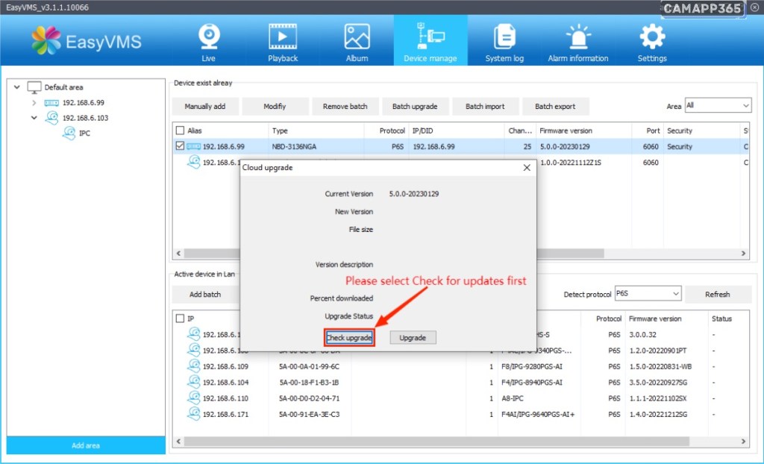Toggle the IP select-all checkbox
Viewport: 764px width, 464px height.
(180, 319)
